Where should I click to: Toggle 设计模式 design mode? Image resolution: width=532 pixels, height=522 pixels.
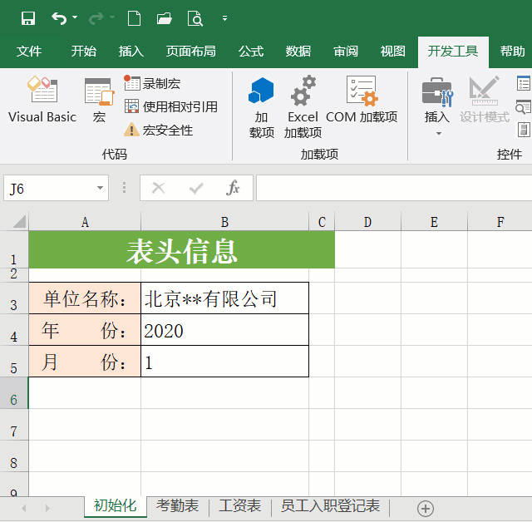tap(485, 100)
